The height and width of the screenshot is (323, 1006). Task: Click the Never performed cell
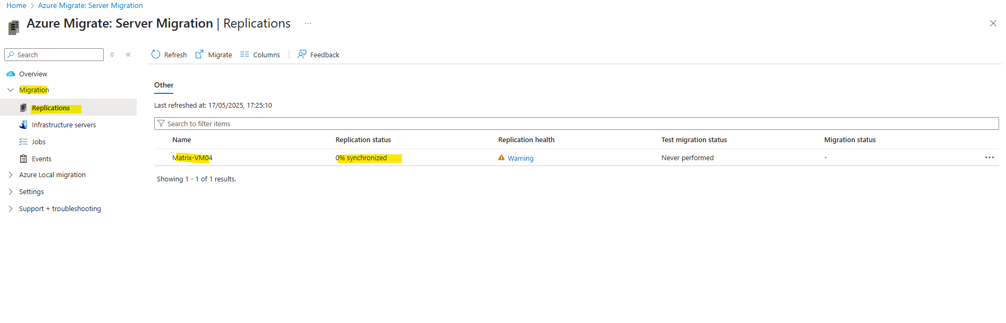coord(688,158)
